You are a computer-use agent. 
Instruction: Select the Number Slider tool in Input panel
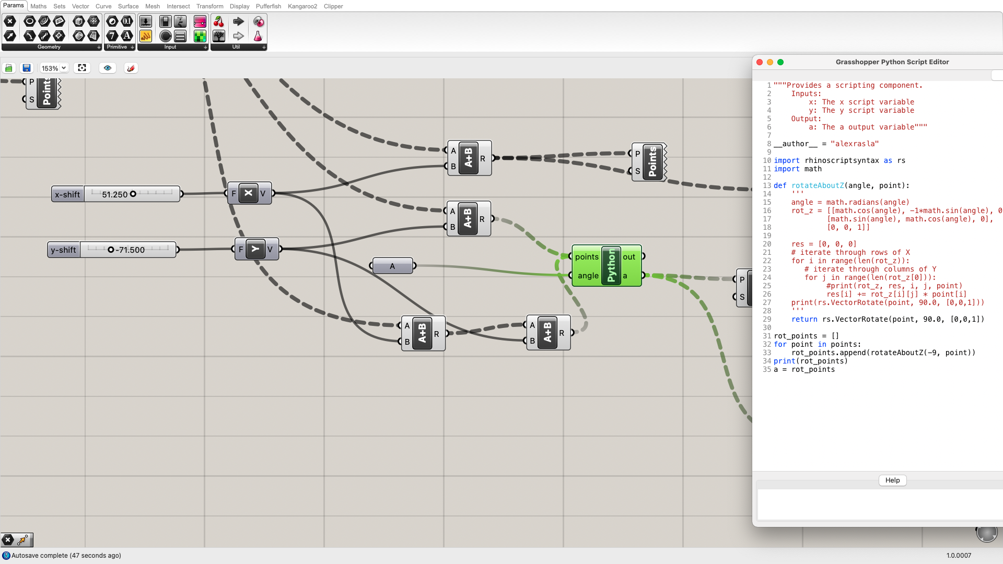pos(146,21)
